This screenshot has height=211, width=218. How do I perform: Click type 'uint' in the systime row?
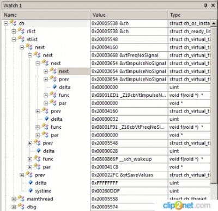(x=174, y=191)
